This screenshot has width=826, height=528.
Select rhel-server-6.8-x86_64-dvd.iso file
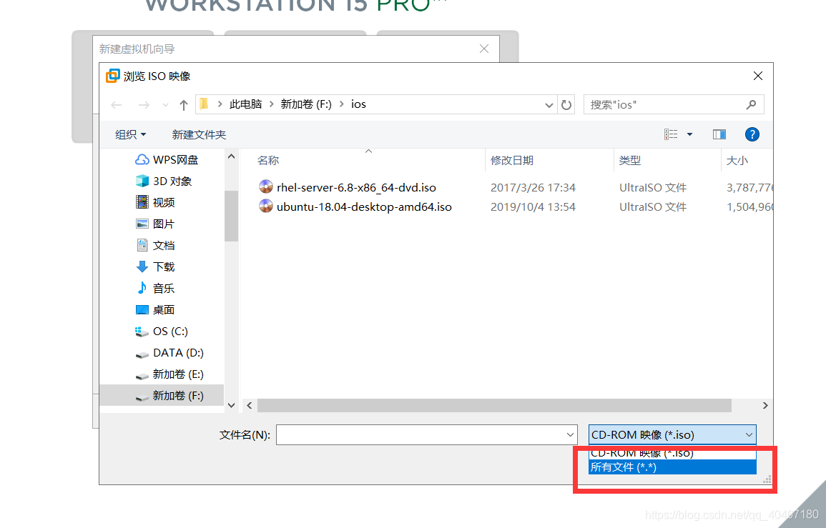[356, 187]
